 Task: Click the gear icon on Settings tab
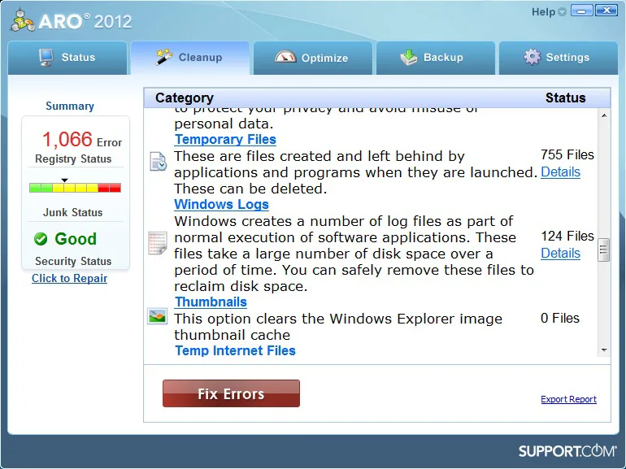[533, 57]
